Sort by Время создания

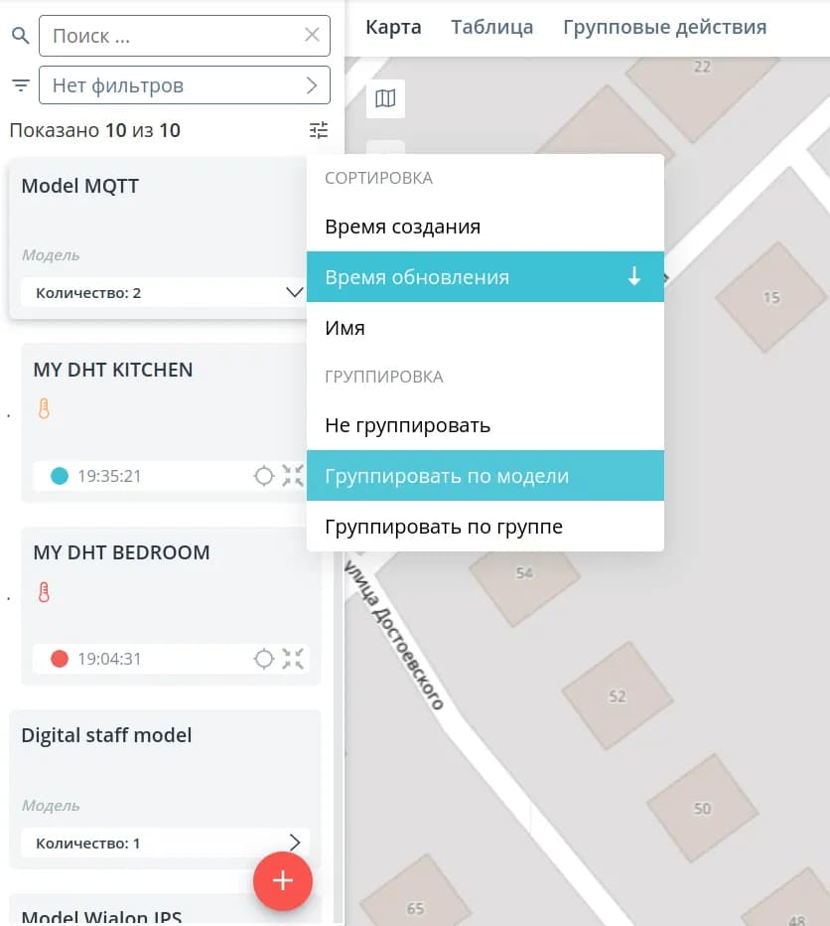[485, 227]
